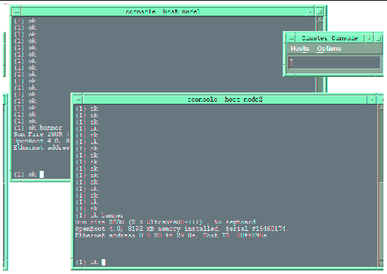
Task: Maximize the Cluster Console window
Action: point(379,38)
